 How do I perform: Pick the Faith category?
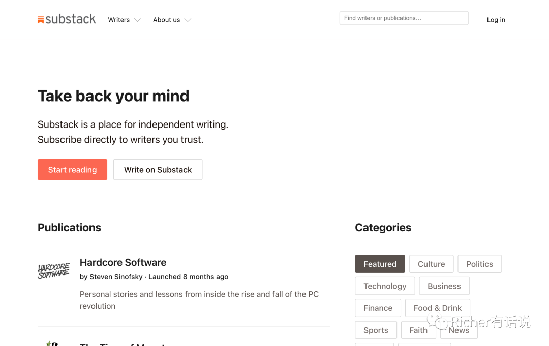[418, 330]
